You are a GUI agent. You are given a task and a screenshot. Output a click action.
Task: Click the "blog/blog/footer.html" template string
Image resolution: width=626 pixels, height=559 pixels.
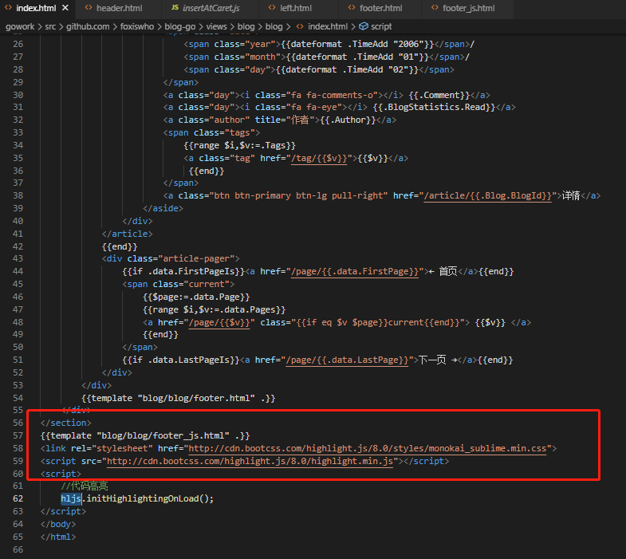point(196,398)
